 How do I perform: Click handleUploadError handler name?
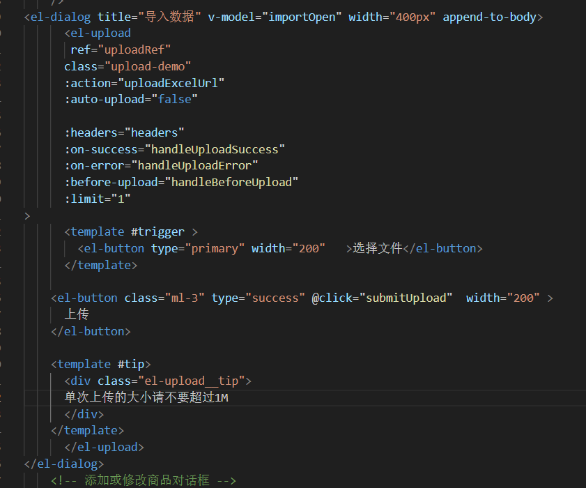click(x=194, y=166)
